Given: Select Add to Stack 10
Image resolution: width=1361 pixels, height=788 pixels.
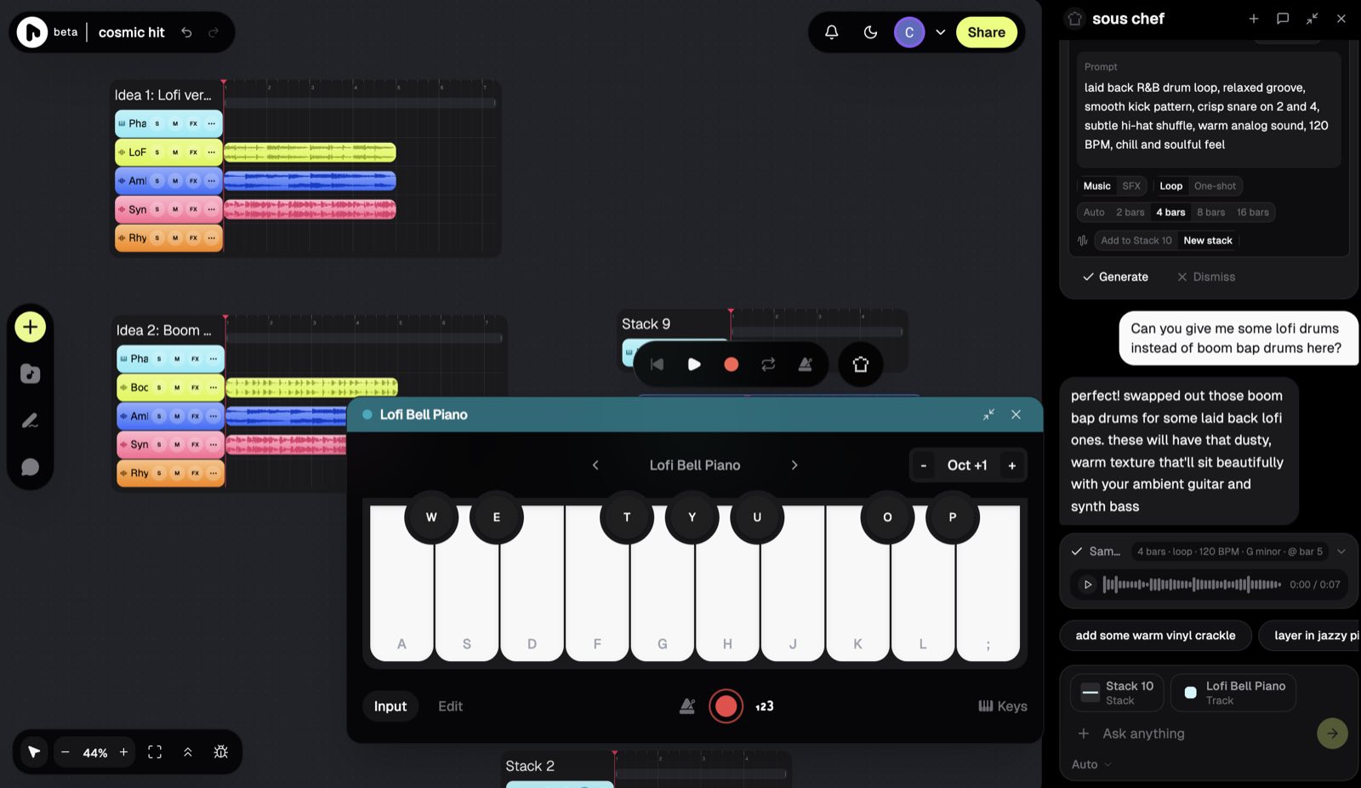Looking at the screenshot, I should pos(1136,241).
